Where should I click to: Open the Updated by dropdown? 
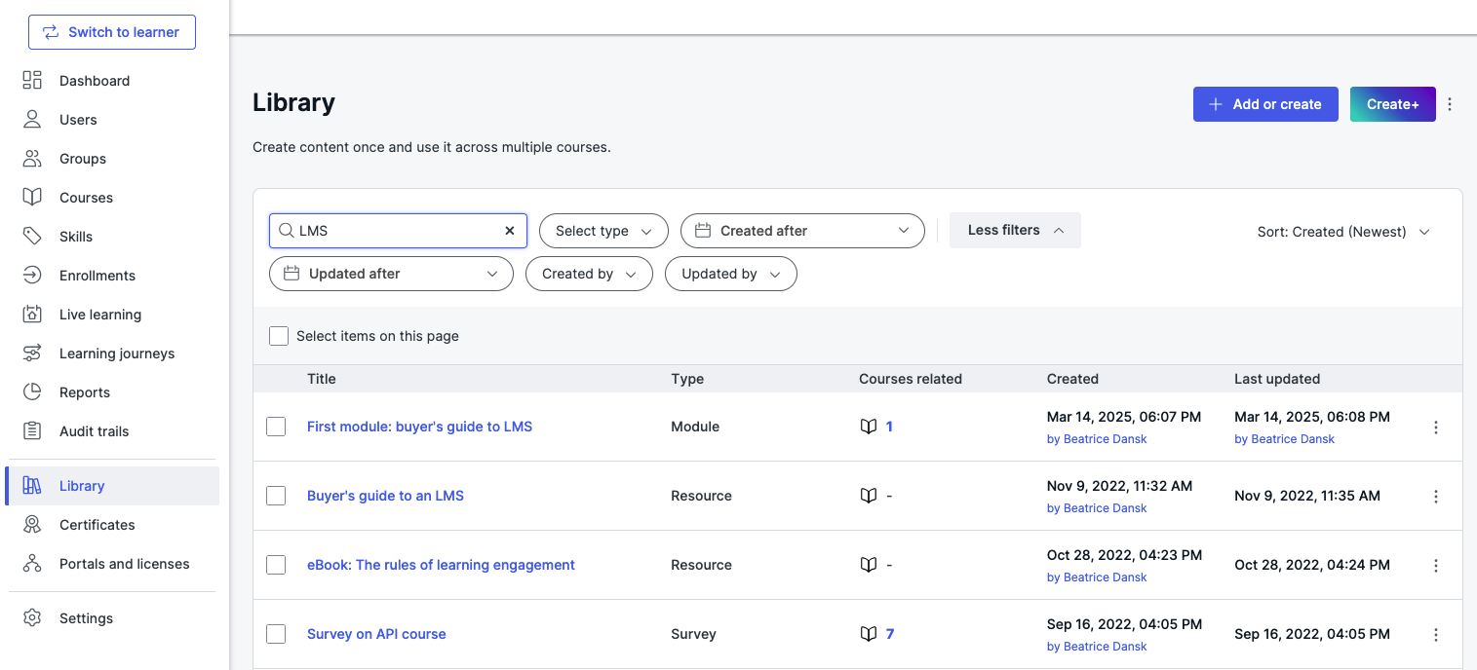tap(731, 274)
